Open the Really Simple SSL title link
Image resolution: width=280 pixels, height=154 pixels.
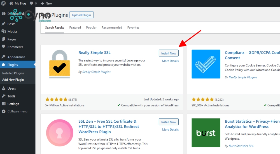pos(94,53)
